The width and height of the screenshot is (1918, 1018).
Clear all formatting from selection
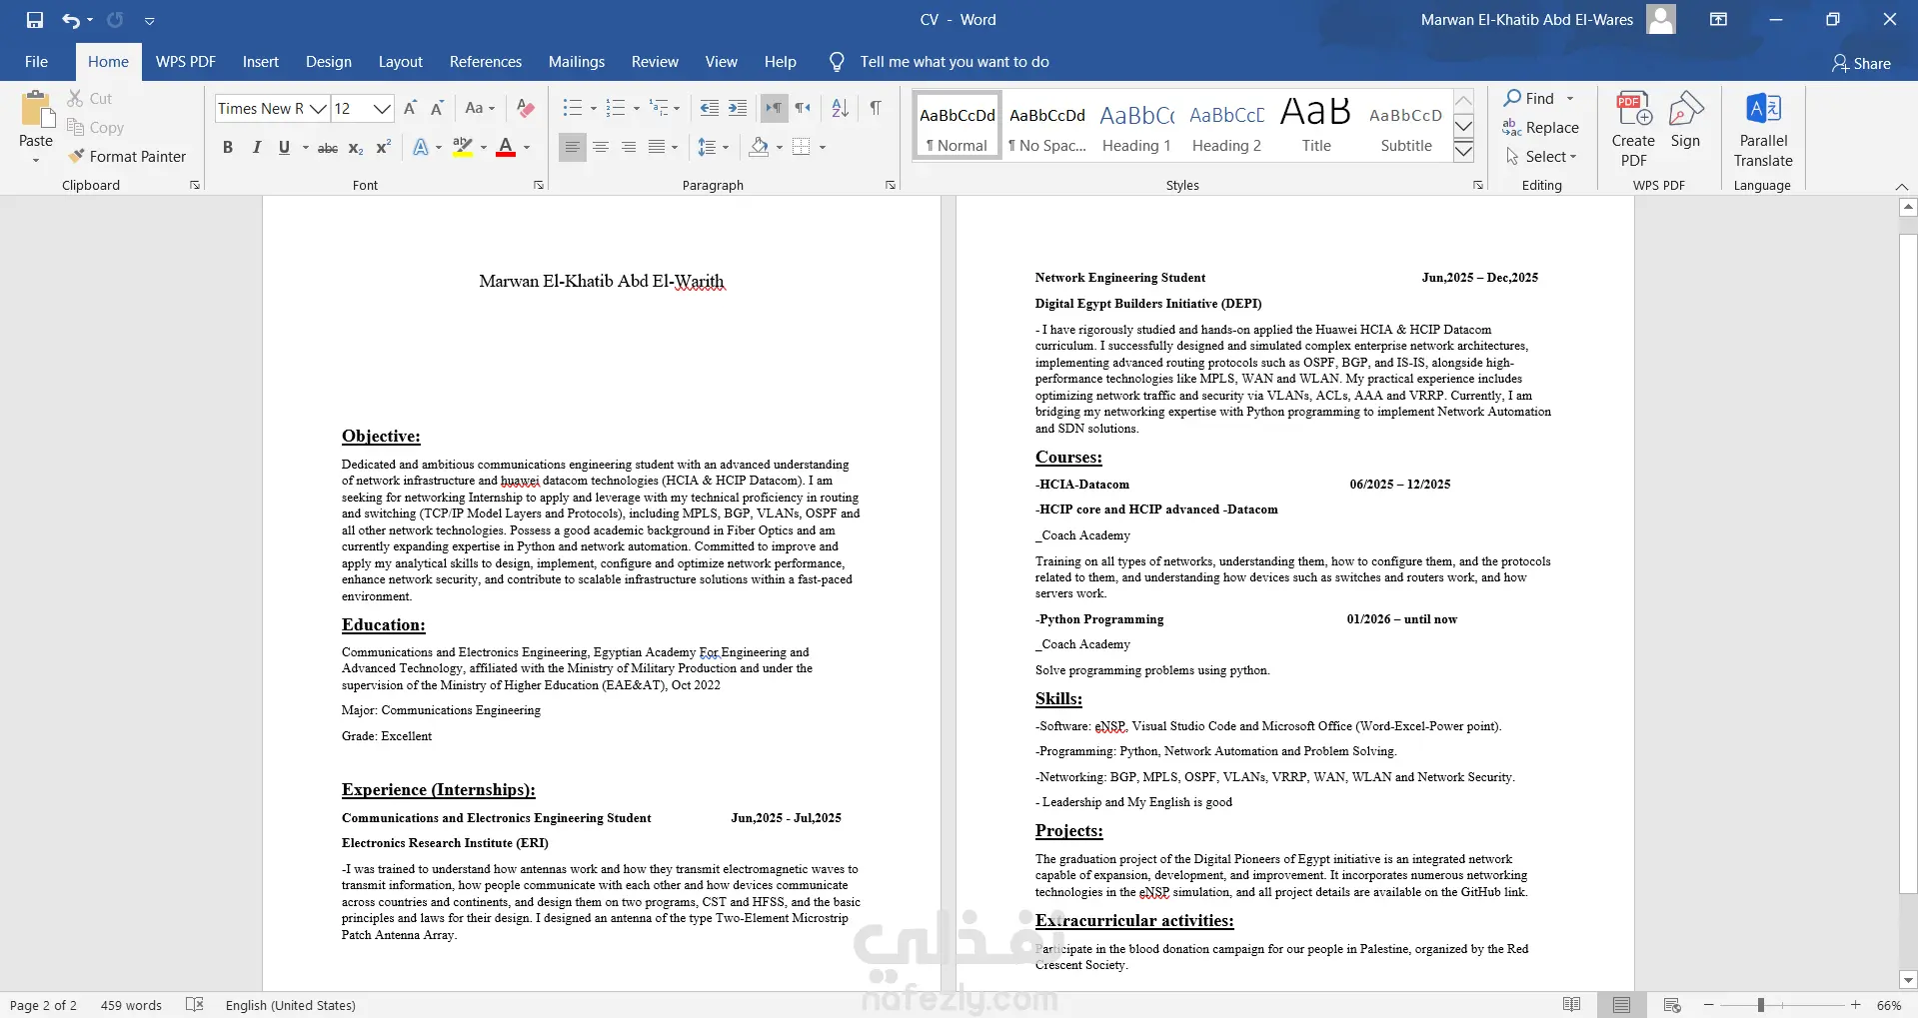tap(526, 108)
